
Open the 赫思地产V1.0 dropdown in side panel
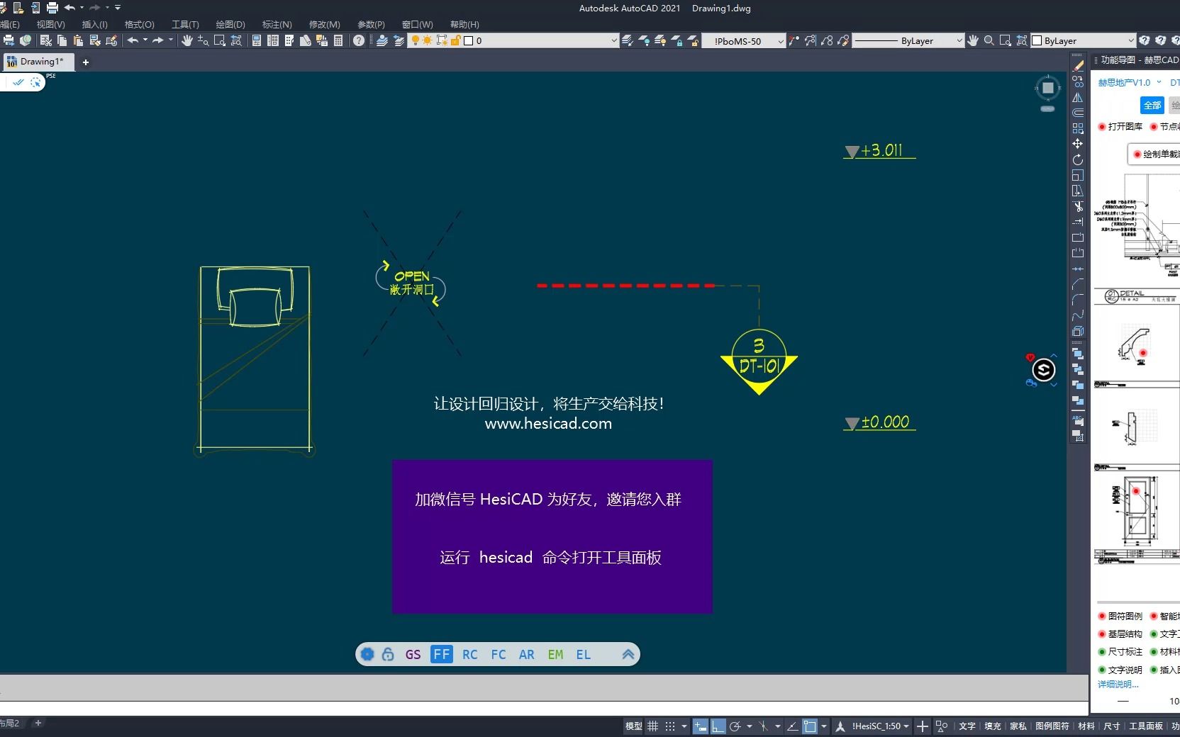pos(1130,82)
